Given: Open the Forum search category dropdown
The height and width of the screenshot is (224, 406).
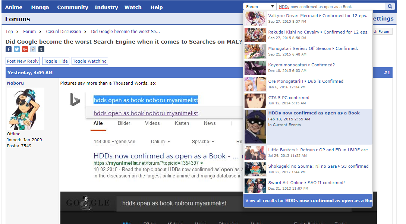Looking at the screenshot, I should click(x=260, y=6).
